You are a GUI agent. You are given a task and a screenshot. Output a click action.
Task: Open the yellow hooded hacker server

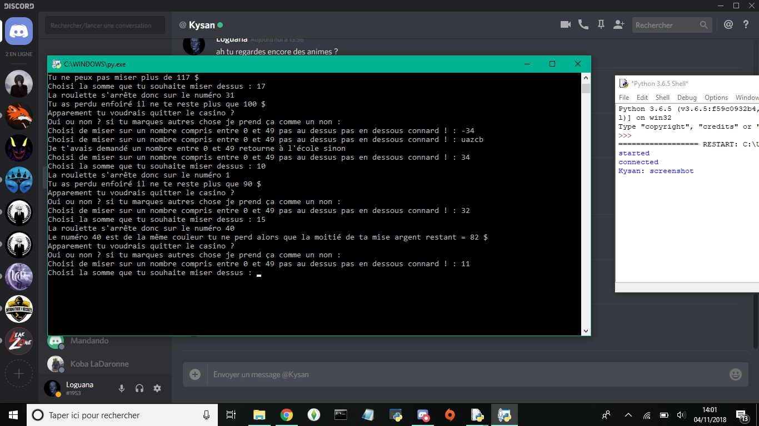(19, 309)
